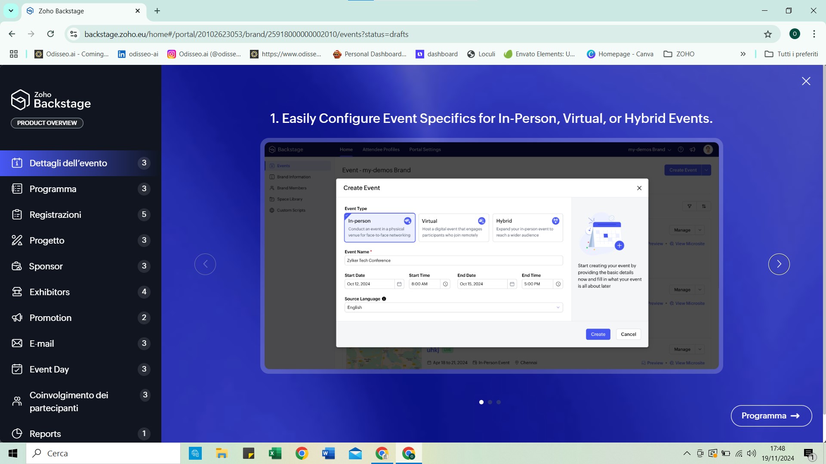Bookmark page with the star icon

click(768, 34)
